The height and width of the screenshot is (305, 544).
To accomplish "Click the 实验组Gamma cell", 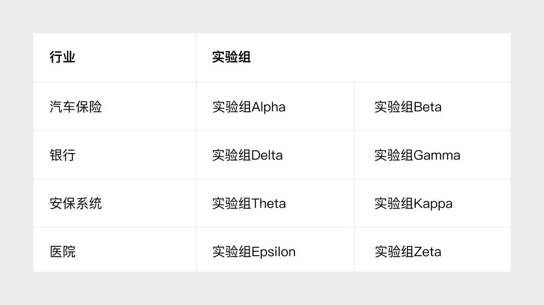I will [x=433, y=155].
